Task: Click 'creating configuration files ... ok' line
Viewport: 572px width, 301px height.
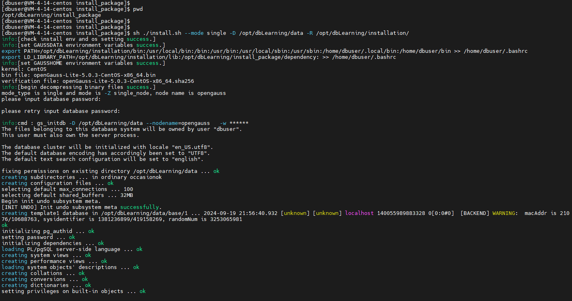Action: [x=58, y=183]
